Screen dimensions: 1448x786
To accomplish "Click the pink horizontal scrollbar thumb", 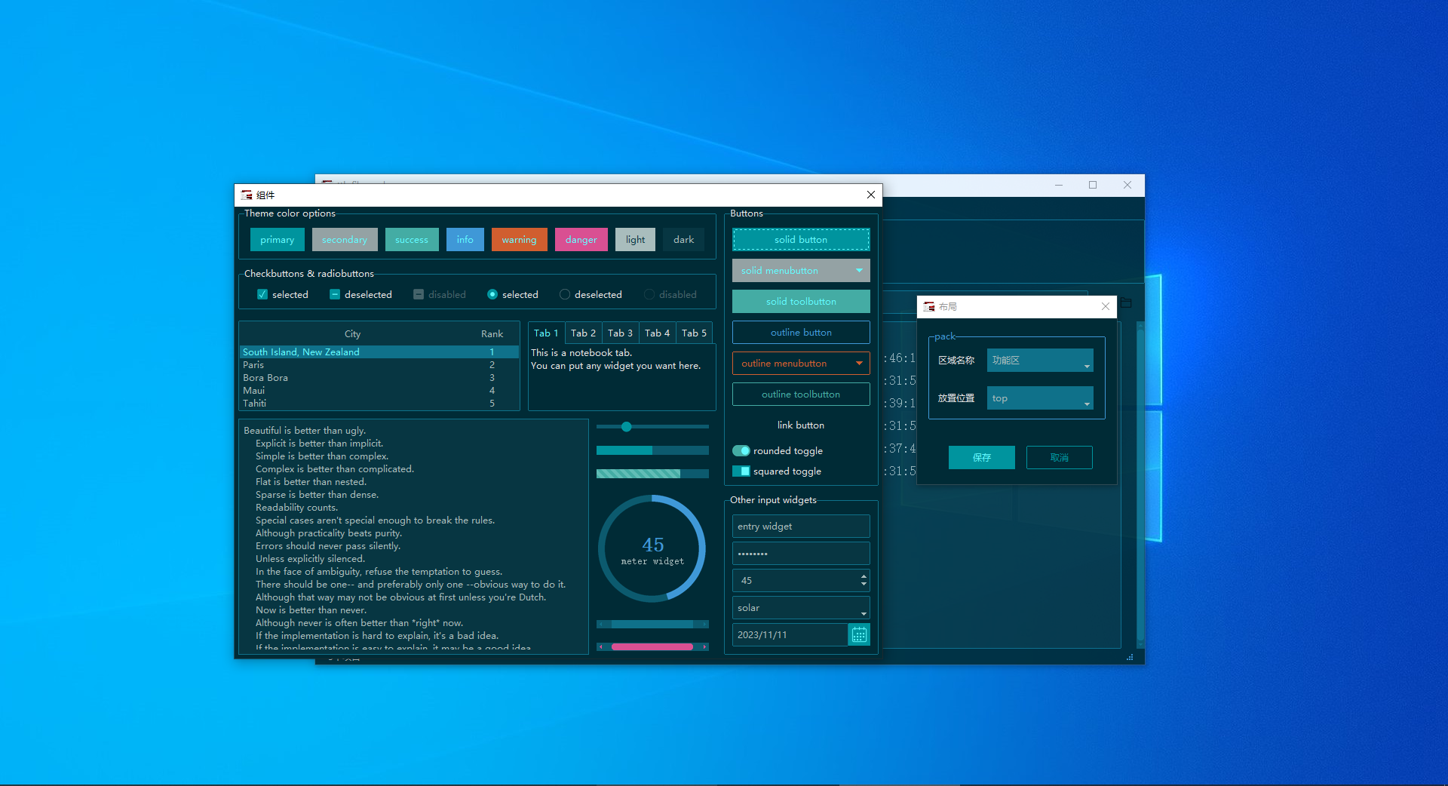I will tap(652, 646).
